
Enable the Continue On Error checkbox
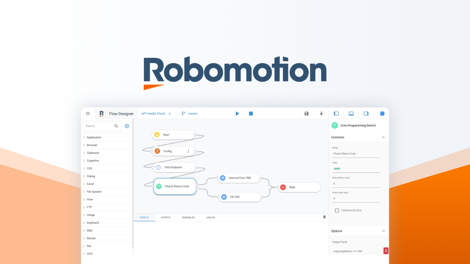click(x=337, y=210)
